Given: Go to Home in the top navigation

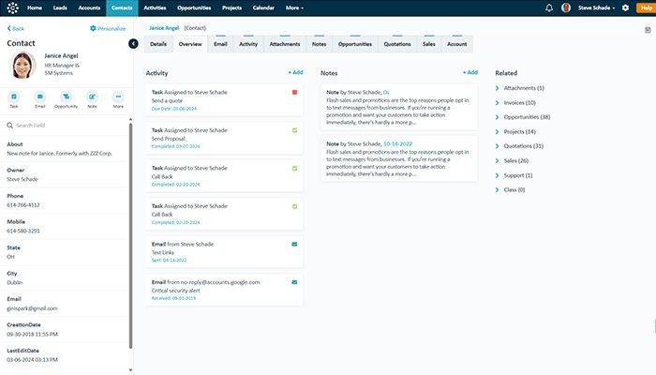Looking at the screenshot, I should point(35,7).
